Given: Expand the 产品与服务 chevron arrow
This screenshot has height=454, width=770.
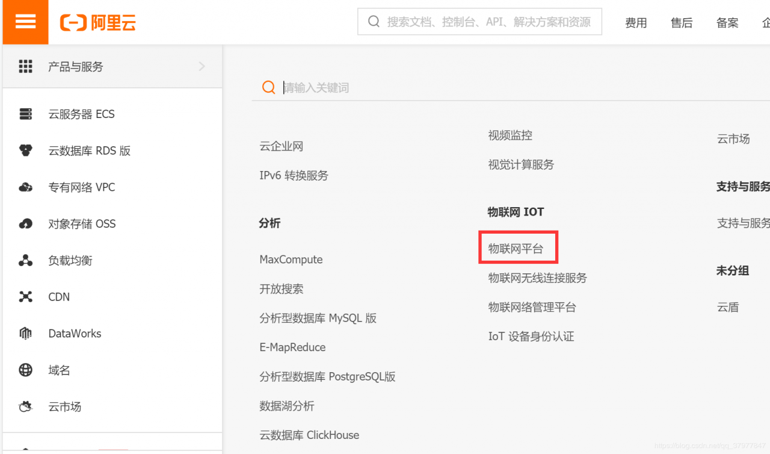Looking at the screenshot, I should (202, 66).
